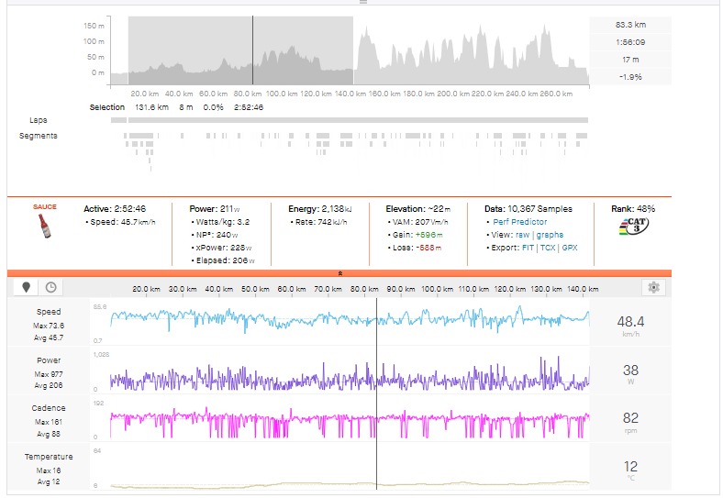This screenshot has height=498, width=723.
Task: View raw data link
Action: 522,235
